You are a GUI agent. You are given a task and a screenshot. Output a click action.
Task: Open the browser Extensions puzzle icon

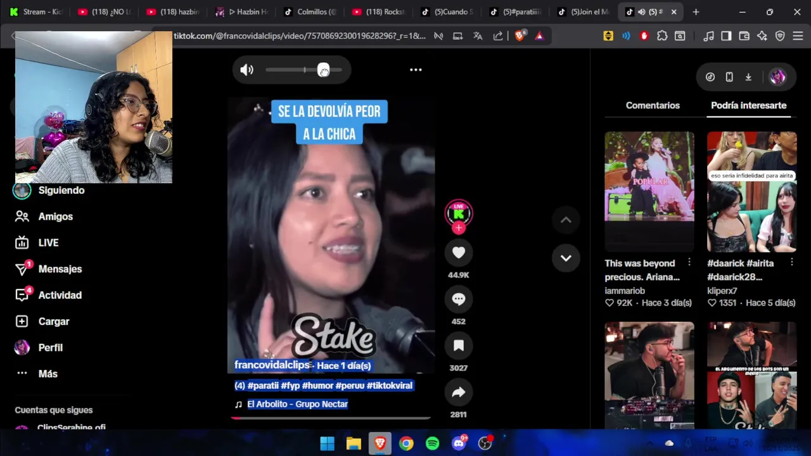pyautogui.click(x=662, y=36)
